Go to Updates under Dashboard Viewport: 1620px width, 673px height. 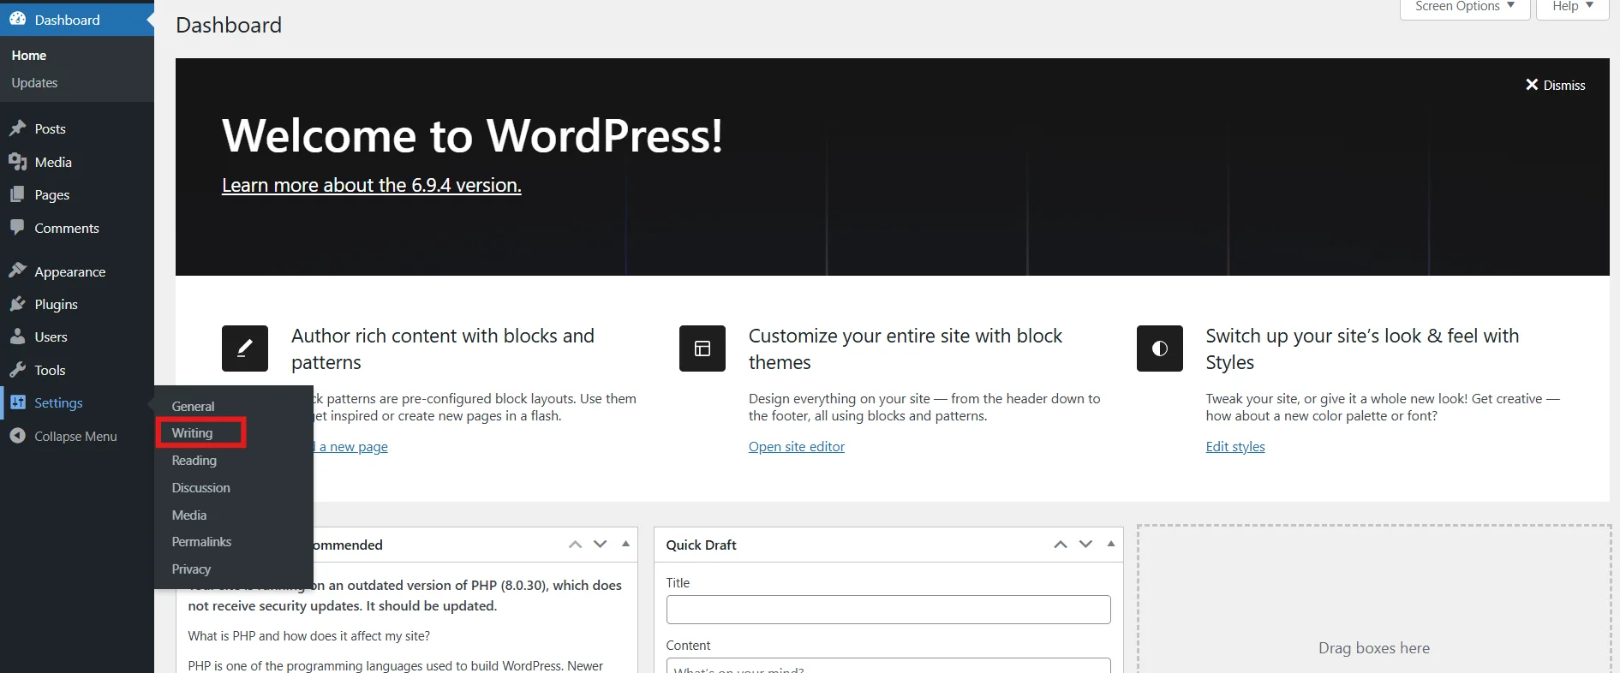tap(34, 82)
